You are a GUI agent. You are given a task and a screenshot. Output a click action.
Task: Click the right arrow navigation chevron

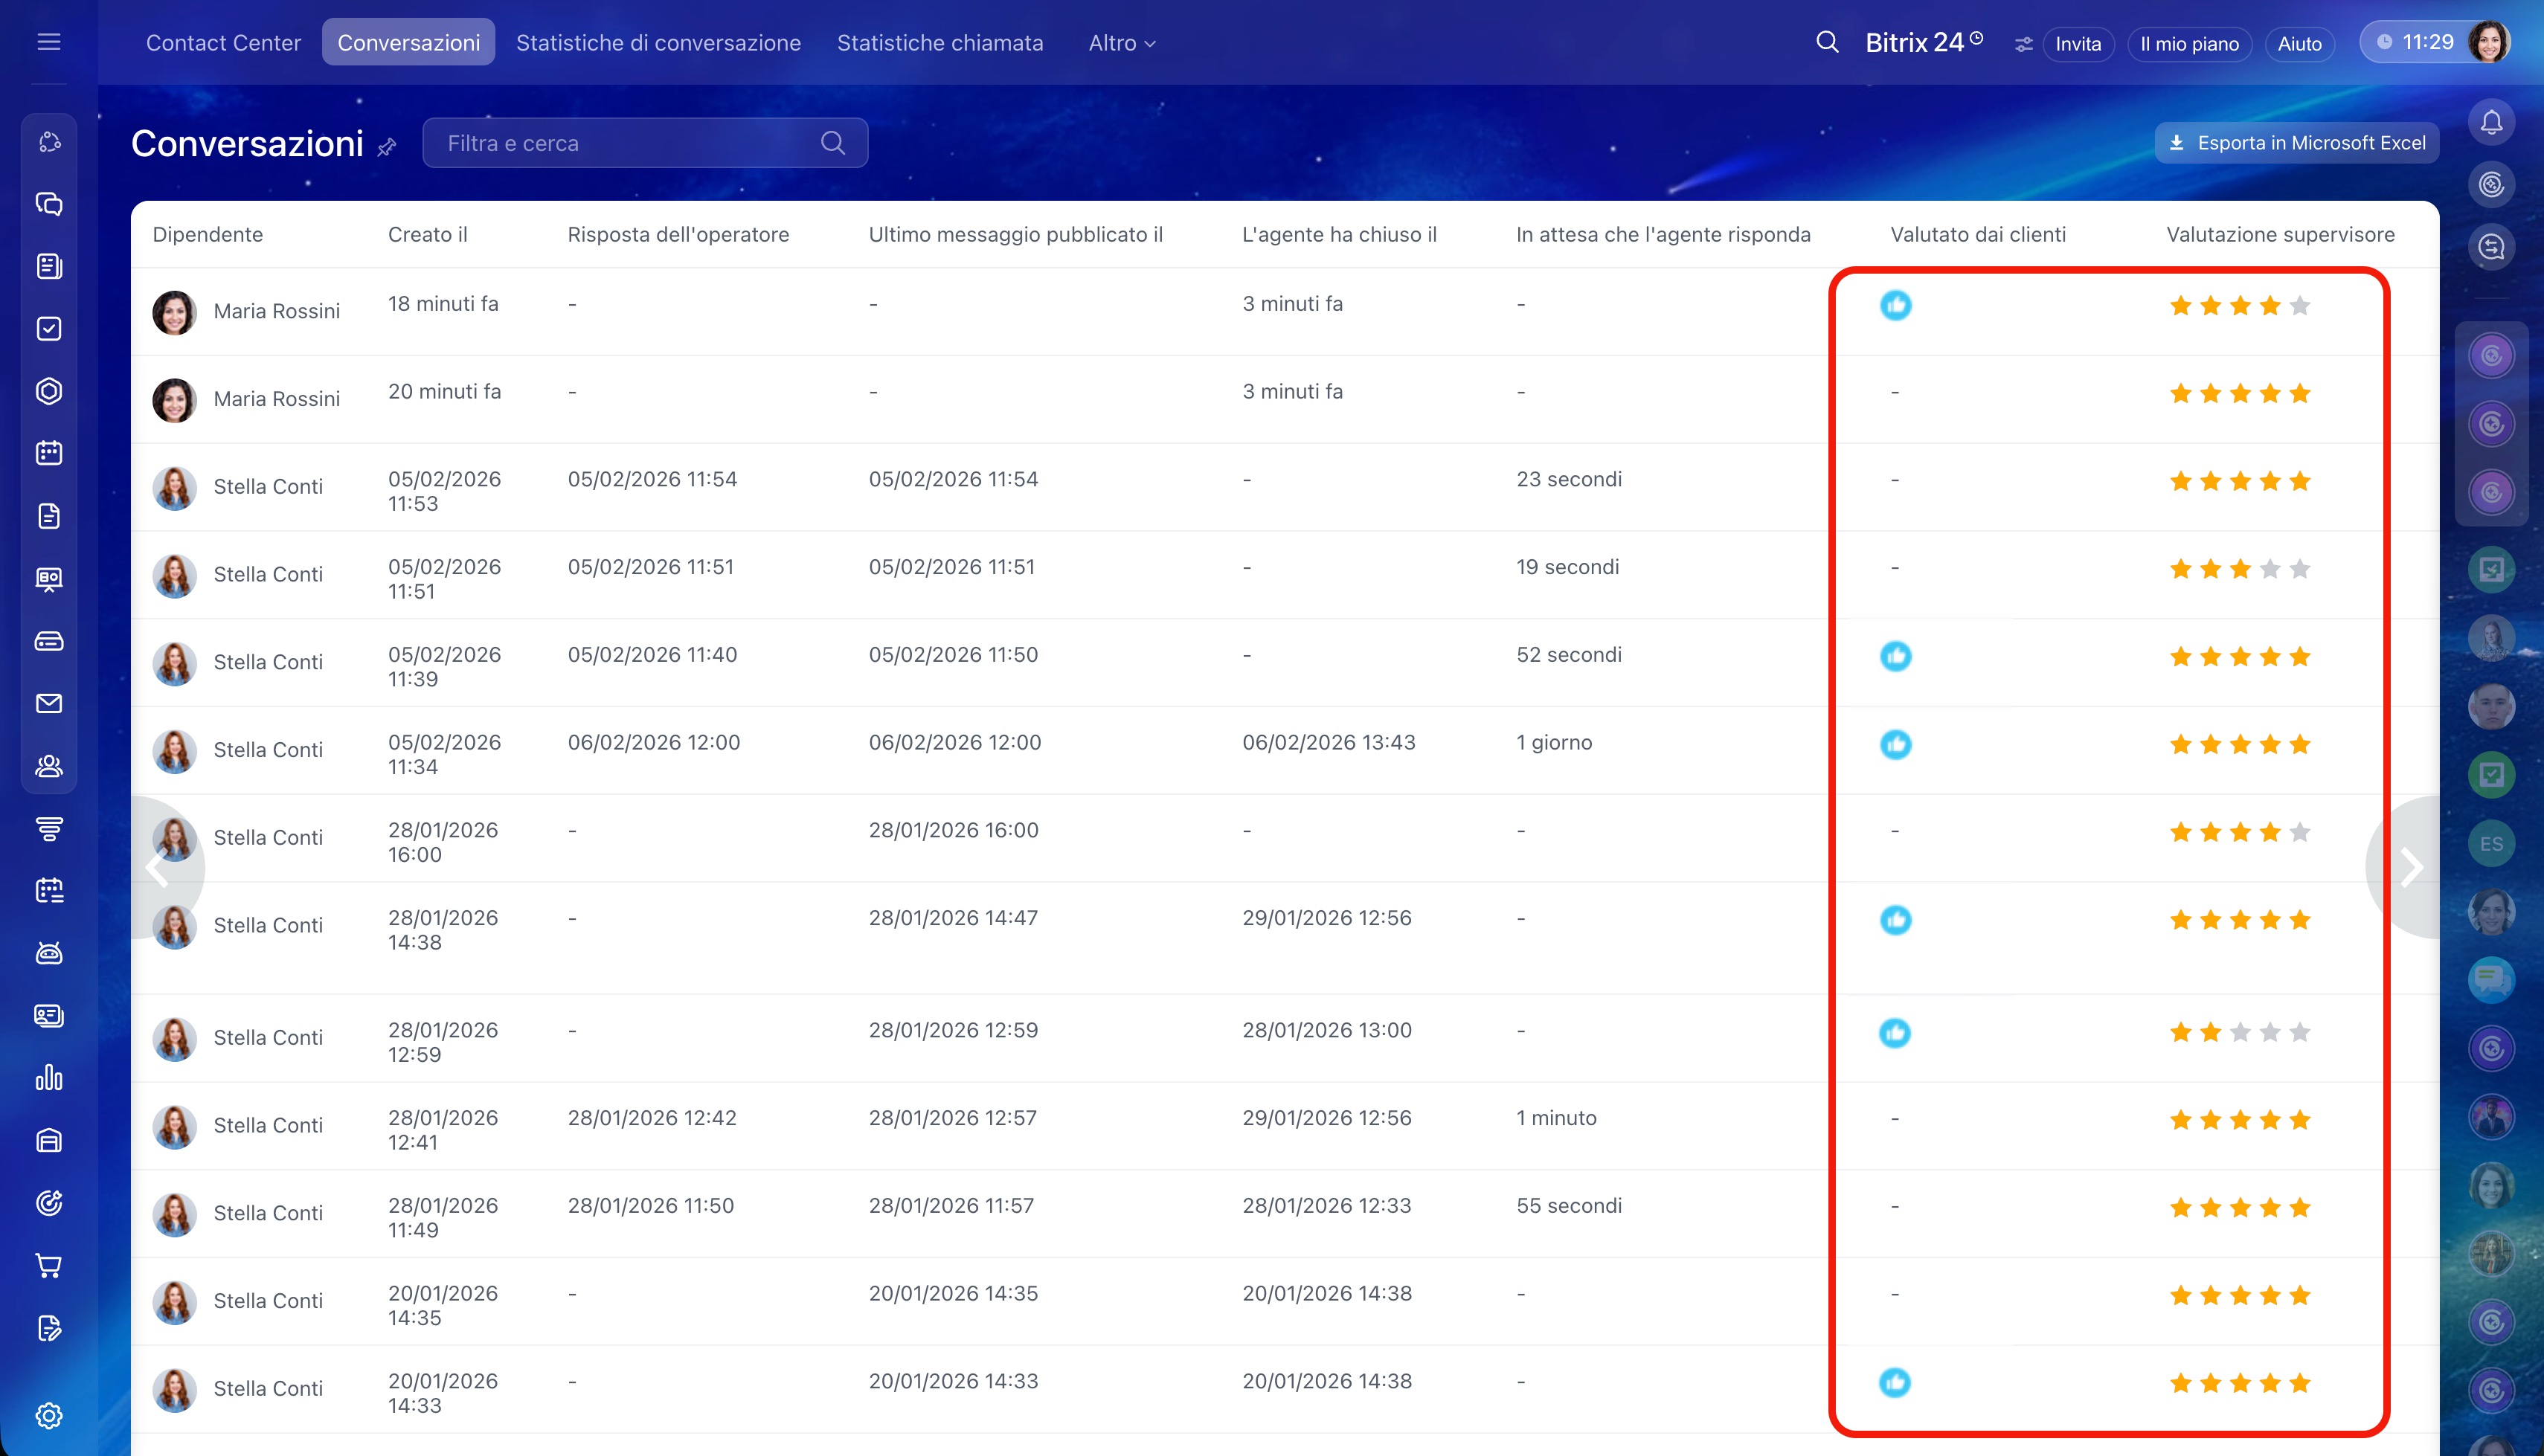[x=2411, y=867]
